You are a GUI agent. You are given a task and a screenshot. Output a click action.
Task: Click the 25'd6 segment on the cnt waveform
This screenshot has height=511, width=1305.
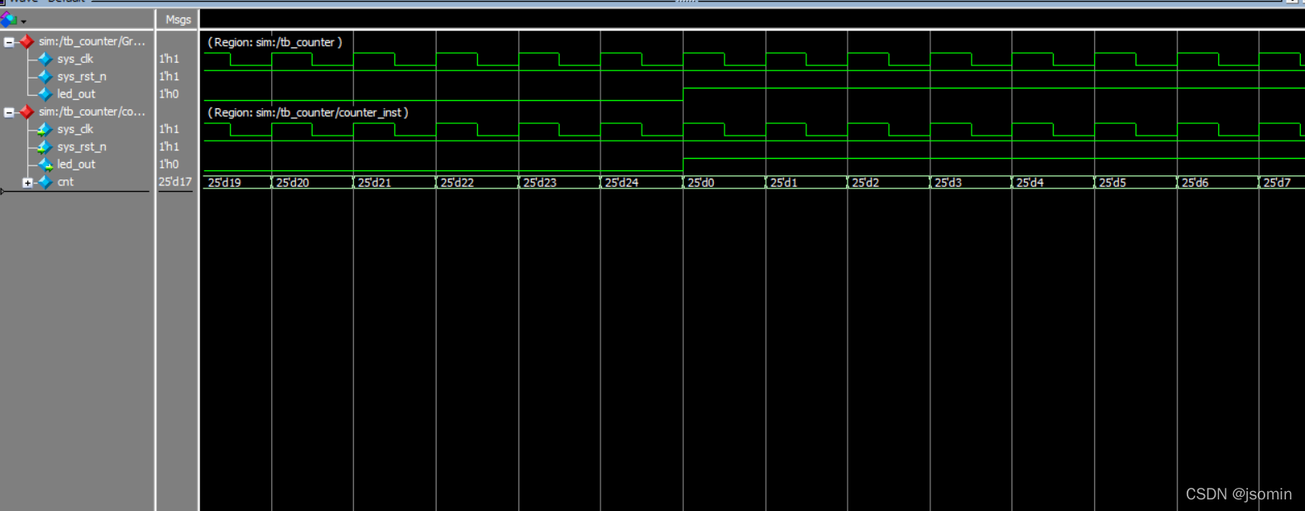coord(1218,182)
